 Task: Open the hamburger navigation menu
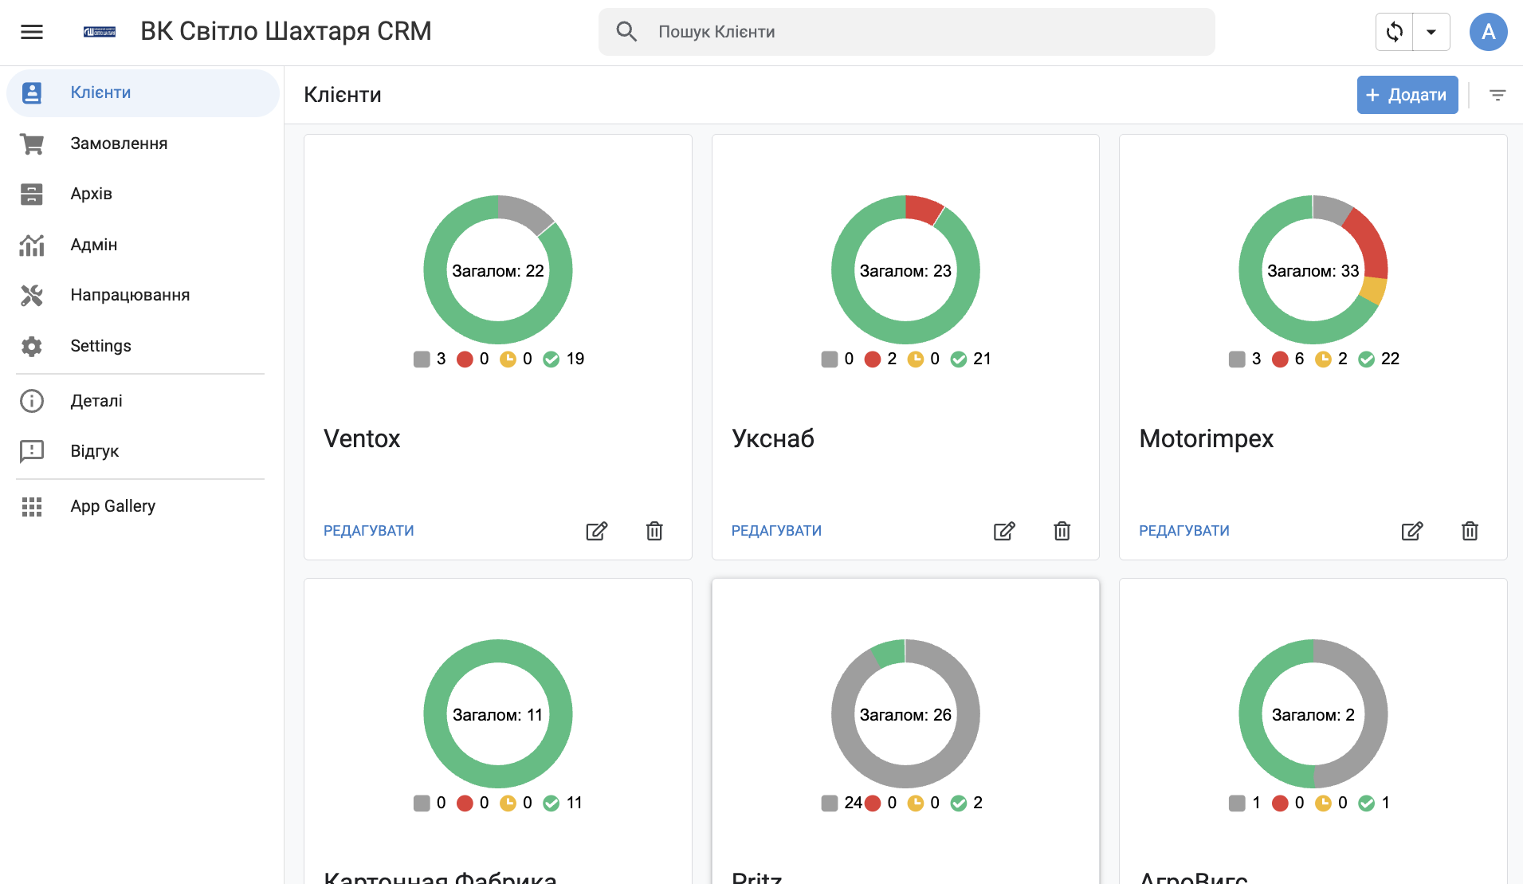[32, 32]
